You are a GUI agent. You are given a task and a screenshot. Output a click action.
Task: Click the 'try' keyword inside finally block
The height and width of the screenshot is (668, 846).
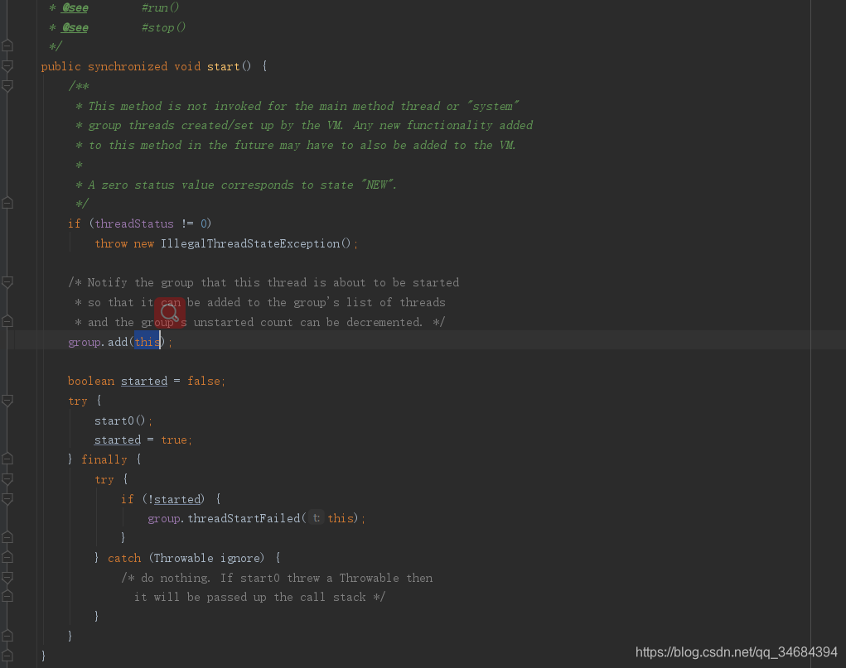104,480
